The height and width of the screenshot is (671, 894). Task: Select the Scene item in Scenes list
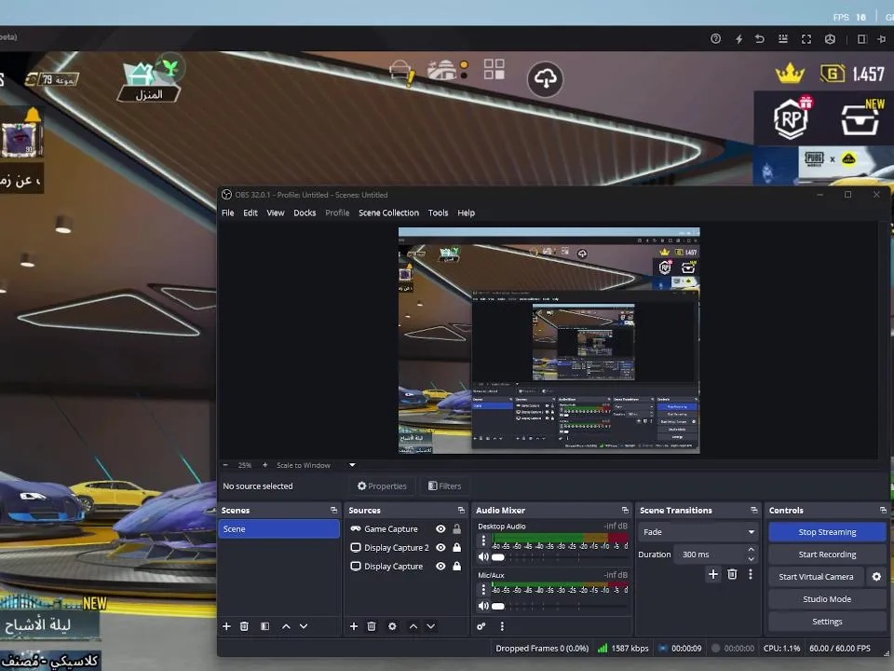[x=278, y=529]
